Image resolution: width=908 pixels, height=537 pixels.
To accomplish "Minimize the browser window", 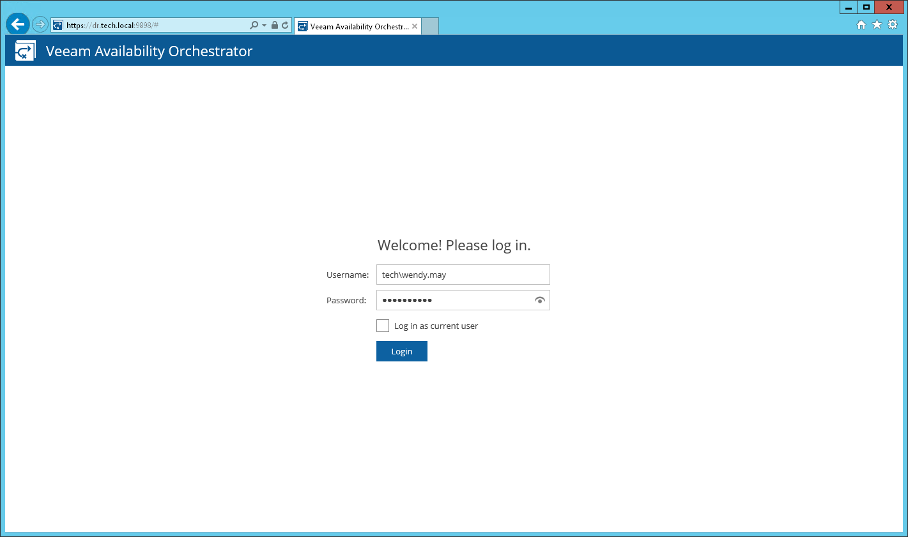I will pyautogui.click(x=849, y=8).
